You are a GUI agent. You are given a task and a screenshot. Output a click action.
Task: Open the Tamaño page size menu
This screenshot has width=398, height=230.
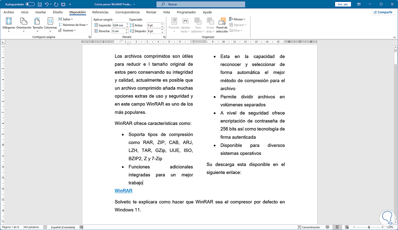(37, 25)
